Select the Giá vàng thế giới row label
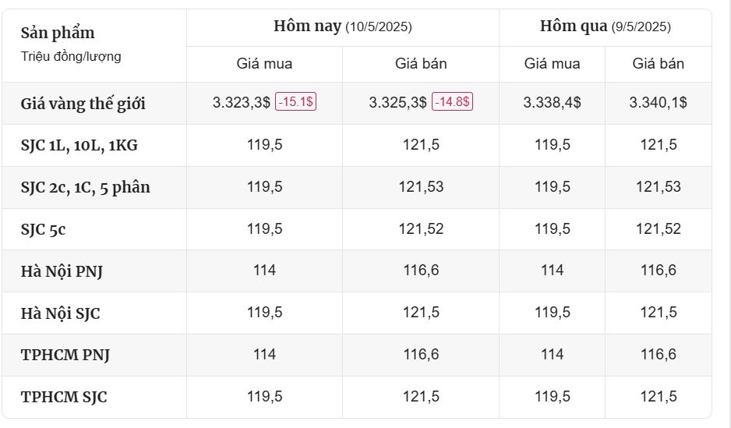Viewport: 731px width, 428px height. coord(83,104)
